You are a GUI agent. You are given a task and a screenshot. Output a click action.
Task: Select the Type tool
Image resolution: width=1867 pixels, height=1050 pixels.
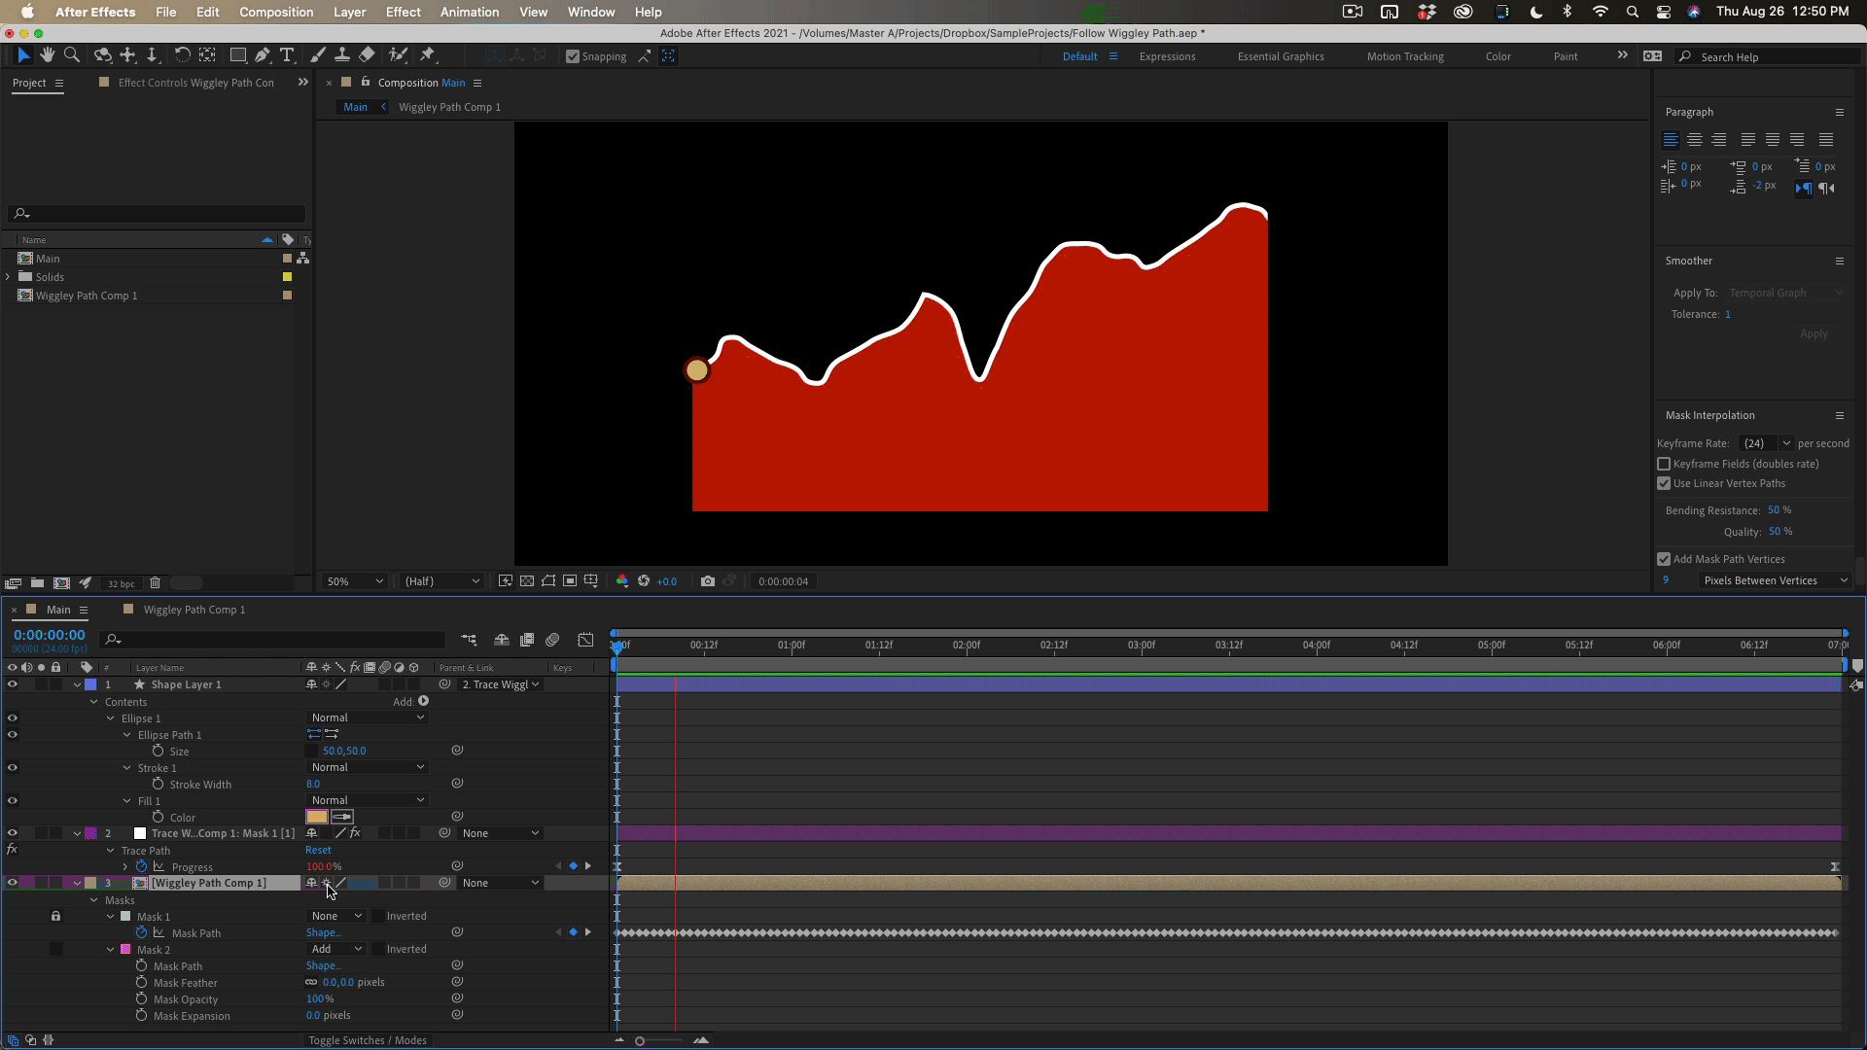point(287,55)
